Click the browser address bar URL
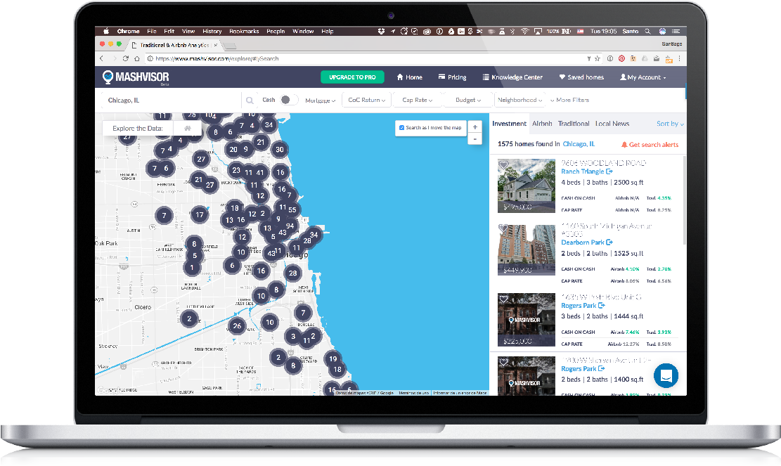This screenshot has height=466, width=781. (x=217, y=59)
